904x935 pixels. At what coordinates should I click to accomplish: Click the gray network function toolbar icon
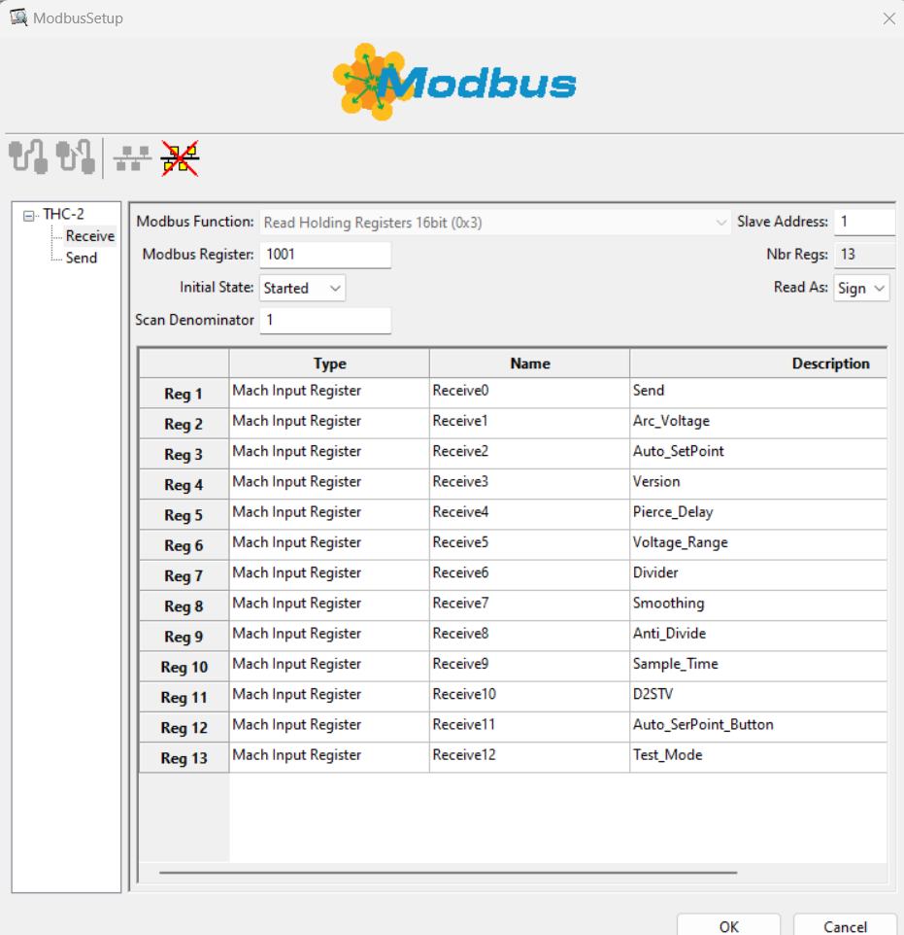click(x=132, y=158)
